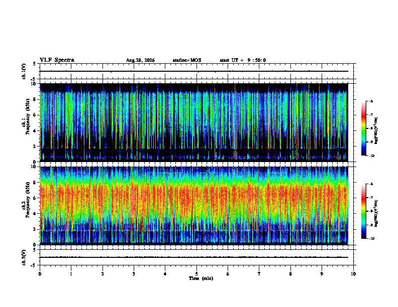Click the ch.1 voltage waveform trace
The width and height of the screenshot is (398, 307).
[x=194, y=71]
